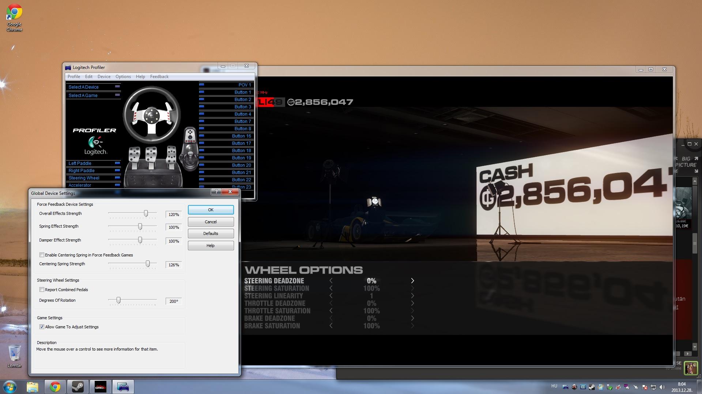Click the dialog help question mark button
Screen dimensions: 702x394
coord(216,192)
